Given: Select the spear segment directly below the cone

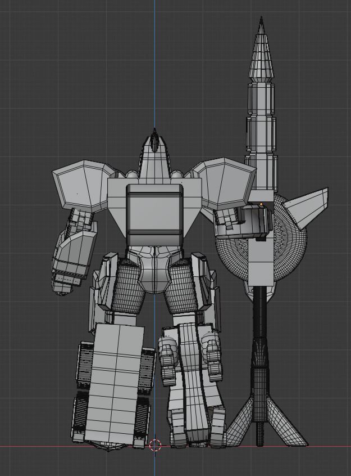Looking at the screenshot, I should (x=262, y=98).
